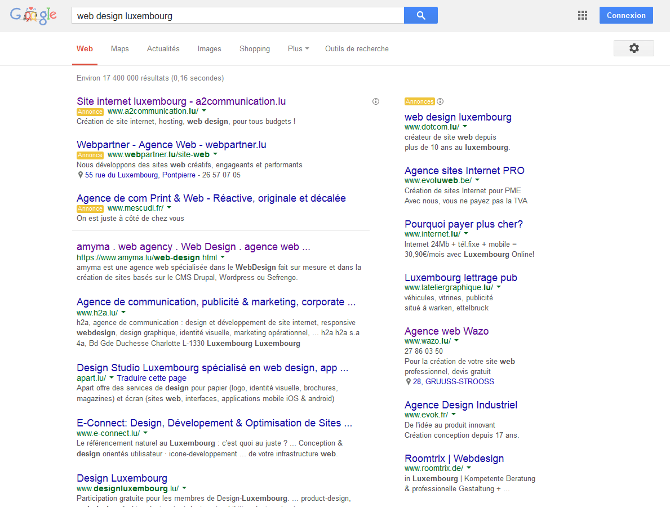Switch to the Maps tab

point(119,48)
